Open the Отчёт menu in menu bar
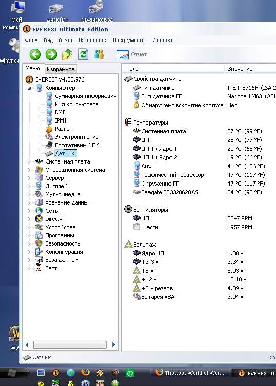Viewport: 276px width, 386px height. click(x=66, y=40)
